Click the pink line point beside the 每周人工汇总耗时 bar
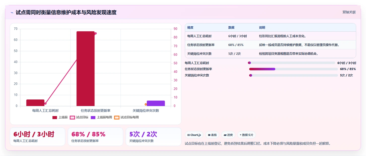 (x=45, y=103)
